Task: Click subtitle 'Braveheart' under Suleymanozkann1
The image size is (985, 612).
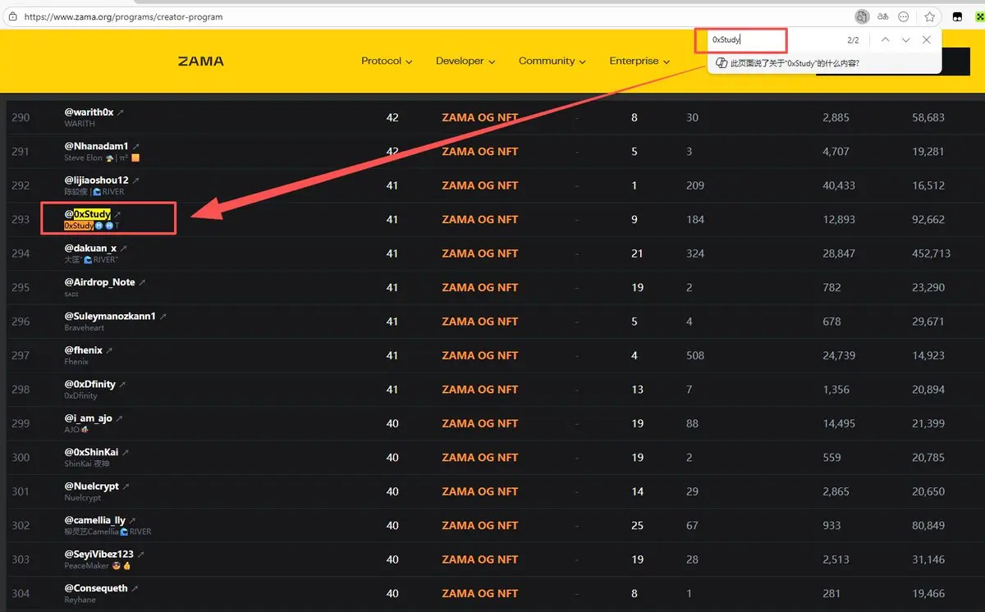Action: click(85, 328)
